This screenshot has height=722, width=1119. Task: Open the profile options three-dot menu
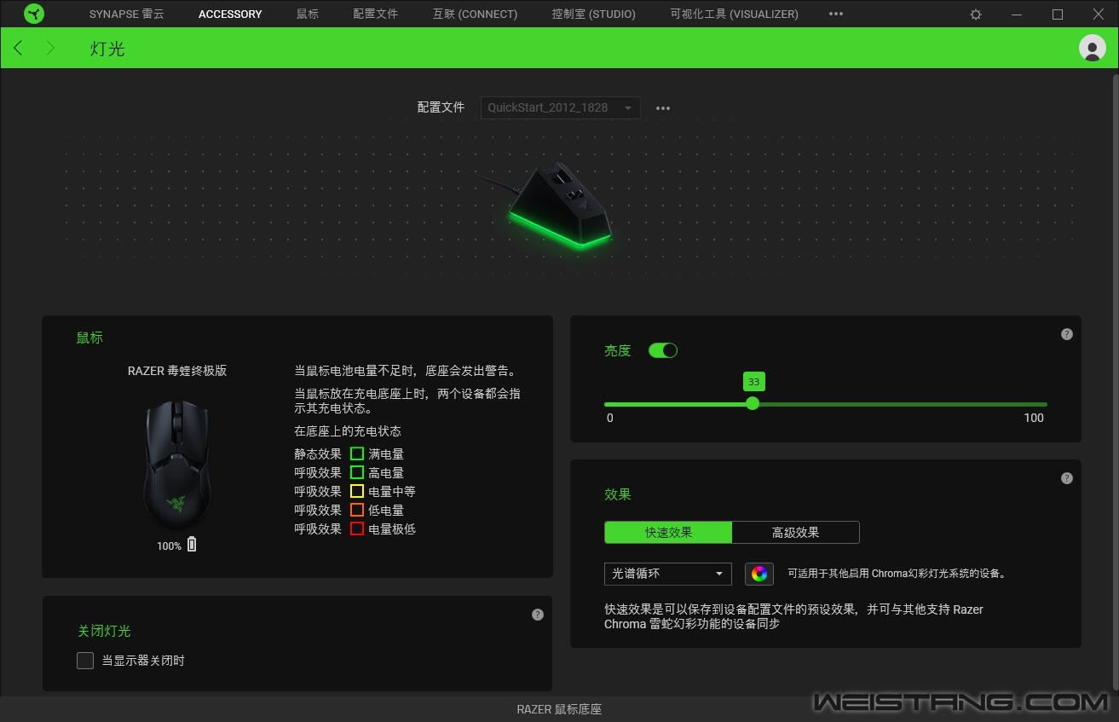click(x=663, y=108)
